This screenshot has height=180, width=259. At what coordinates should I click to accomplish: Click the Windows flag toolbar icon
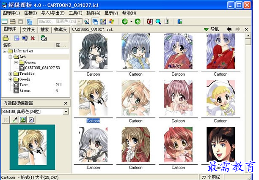[111, 22]
